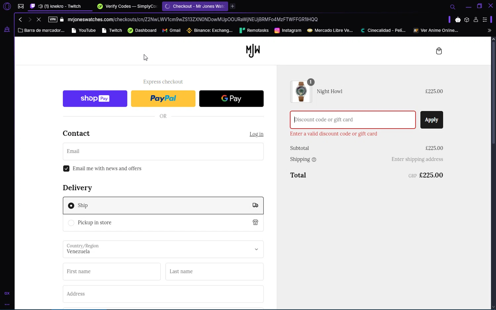Click the Address input field
The image size is (496, 310).
[x=163, y=294]
